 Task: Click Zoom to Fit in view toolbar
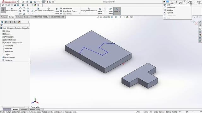click(98, 17)
